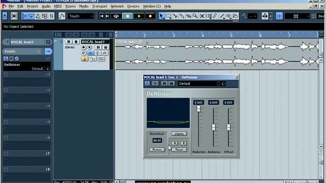Viewport: 326px width, 183px height.
Task: Toggle Show Inspector button
Action: [x=24, y=16]
